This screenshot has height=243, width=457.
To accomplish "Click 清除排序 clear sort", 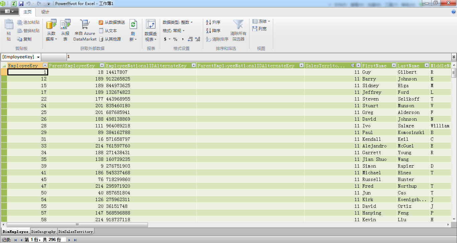I will click(x=217, y=39).
